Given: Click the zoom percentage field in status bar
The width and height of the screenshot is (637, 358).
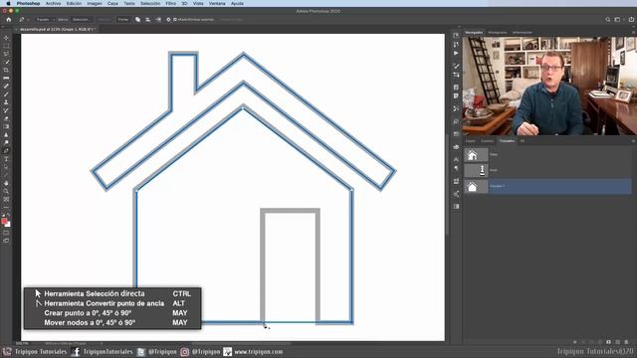Looking at the screenshot, I should click(x=22, y=343).
